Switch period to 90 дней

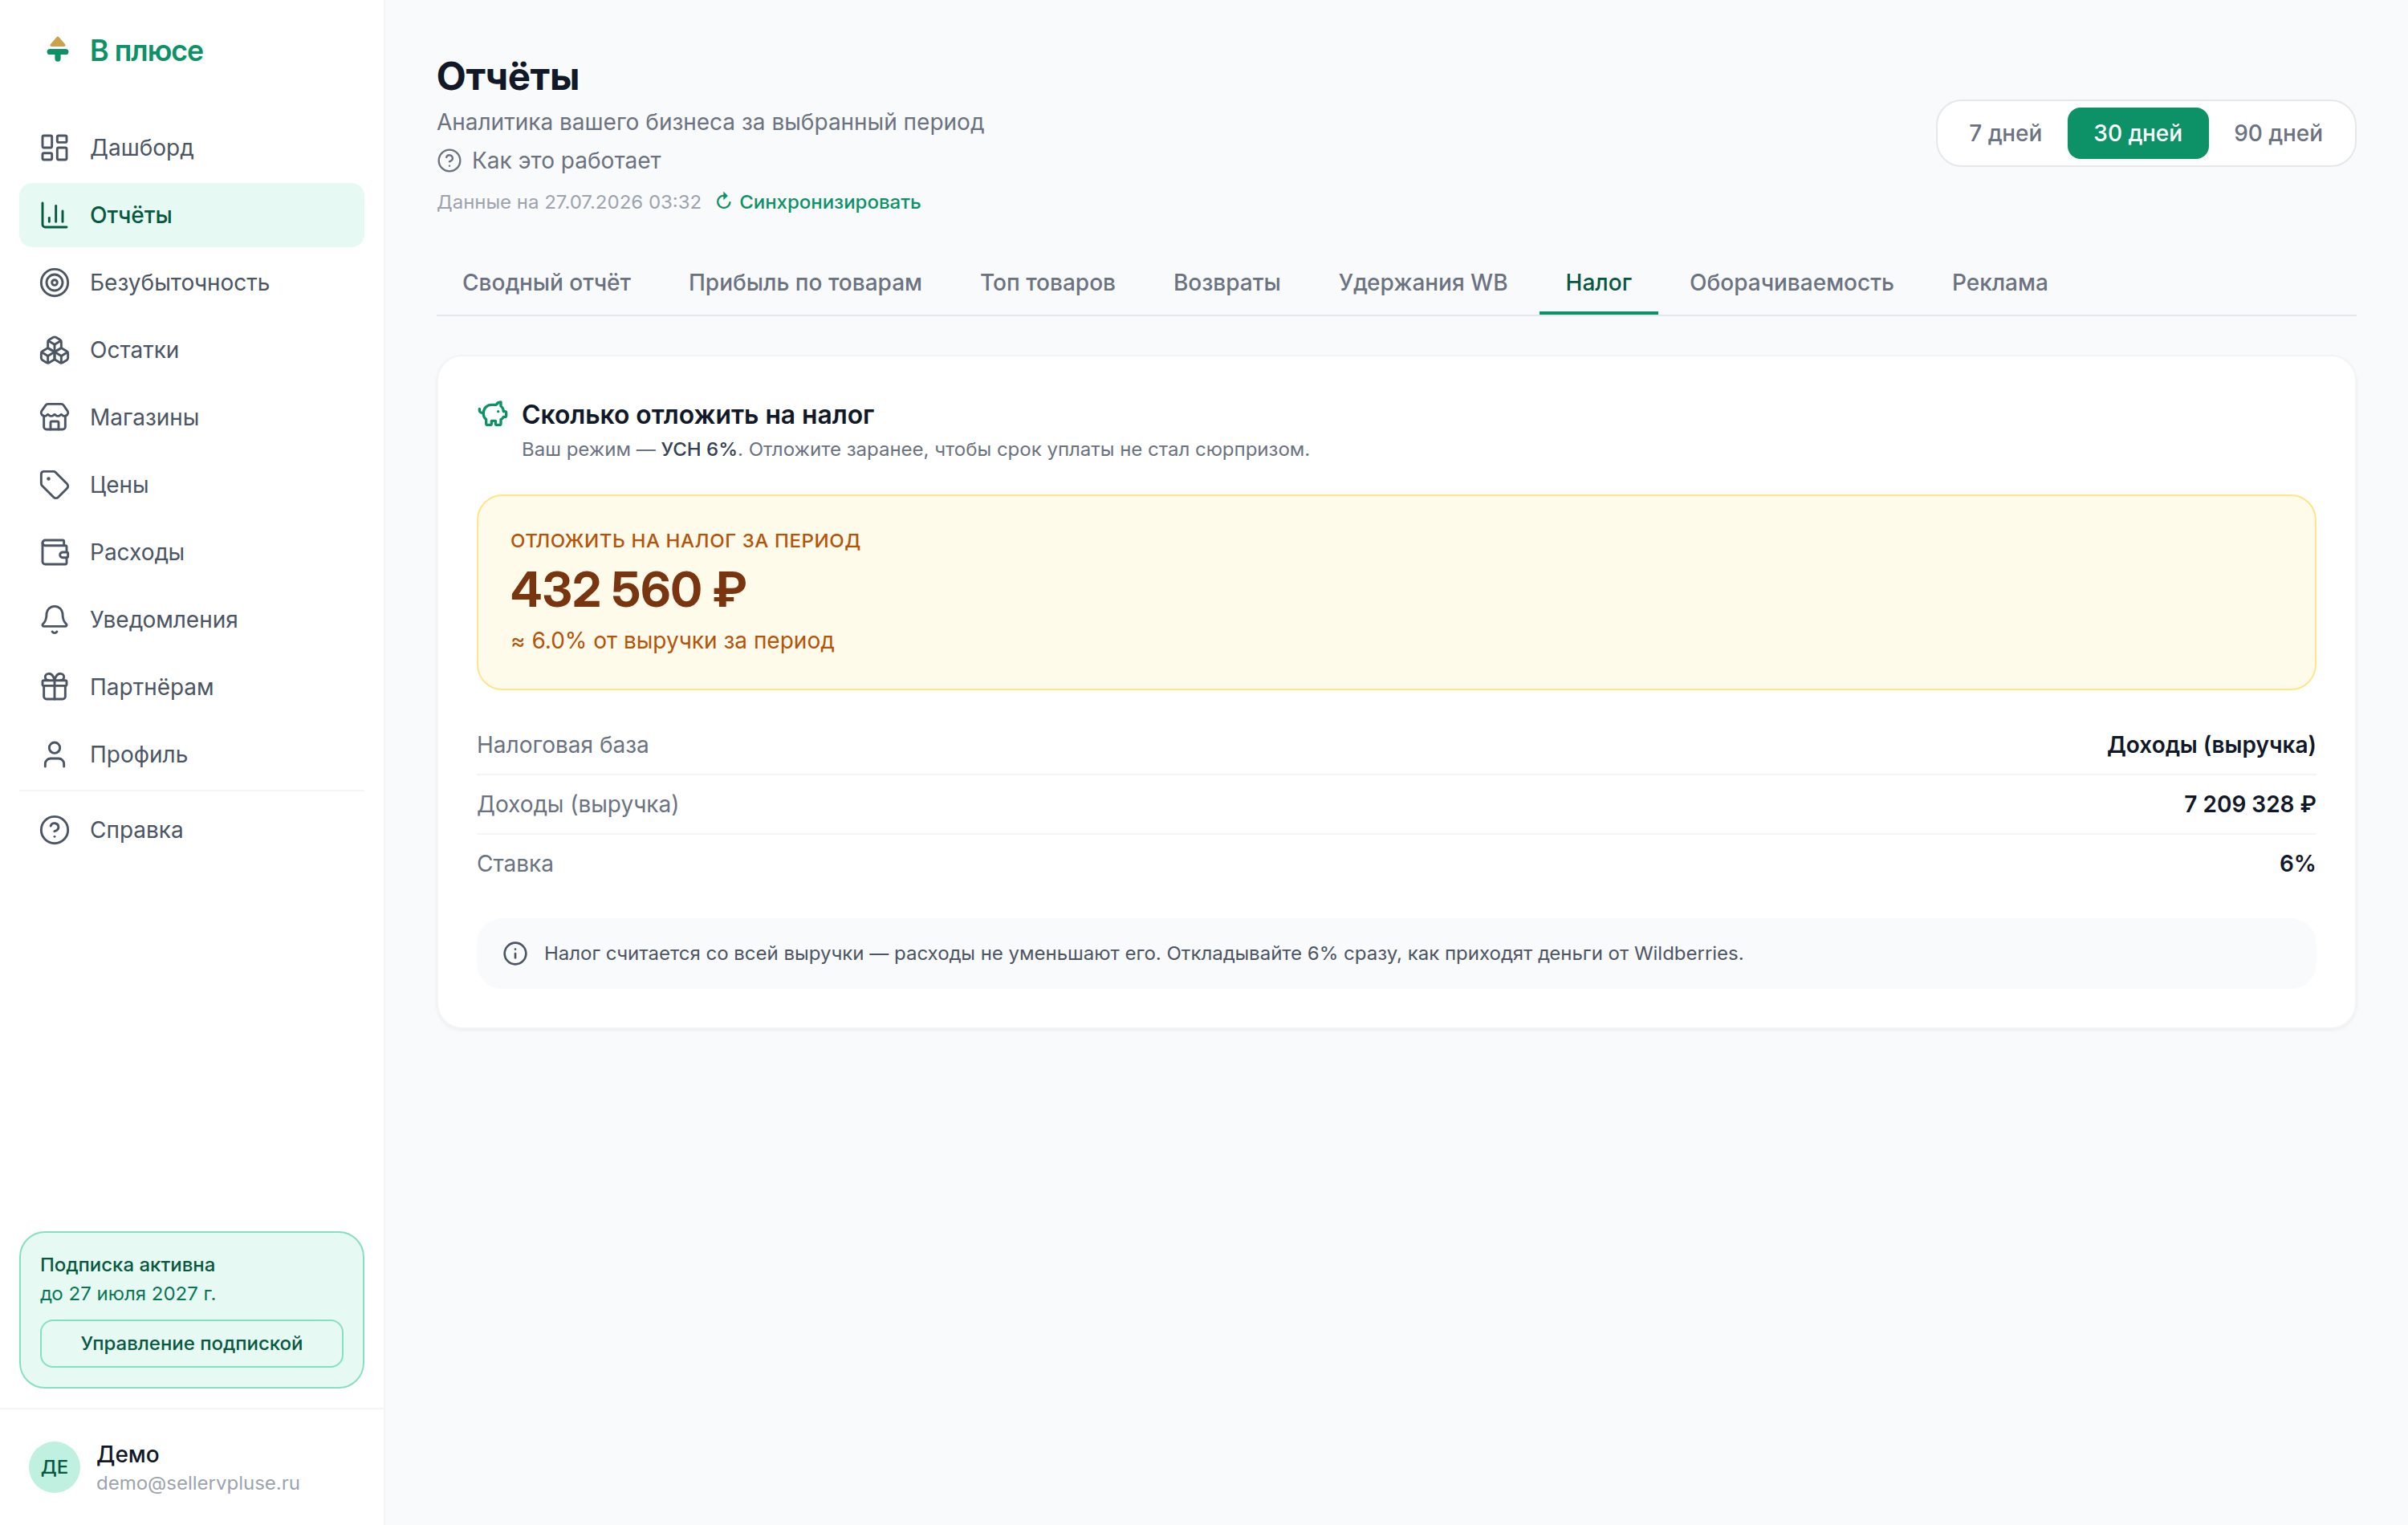[x=2277, y=133]
